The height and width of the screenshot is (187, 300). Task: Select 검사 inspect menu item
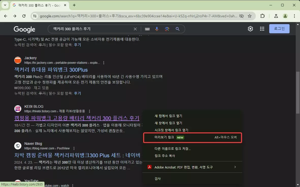coord(192,179)
